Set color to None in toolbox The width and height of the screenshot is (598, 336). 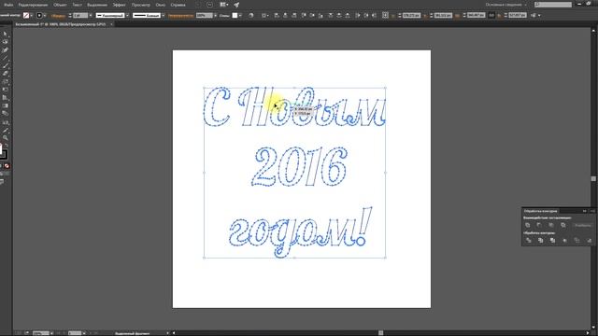coord(7,166)
